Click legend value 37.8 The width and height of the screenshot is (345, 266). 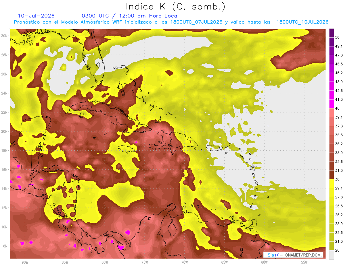339,126
